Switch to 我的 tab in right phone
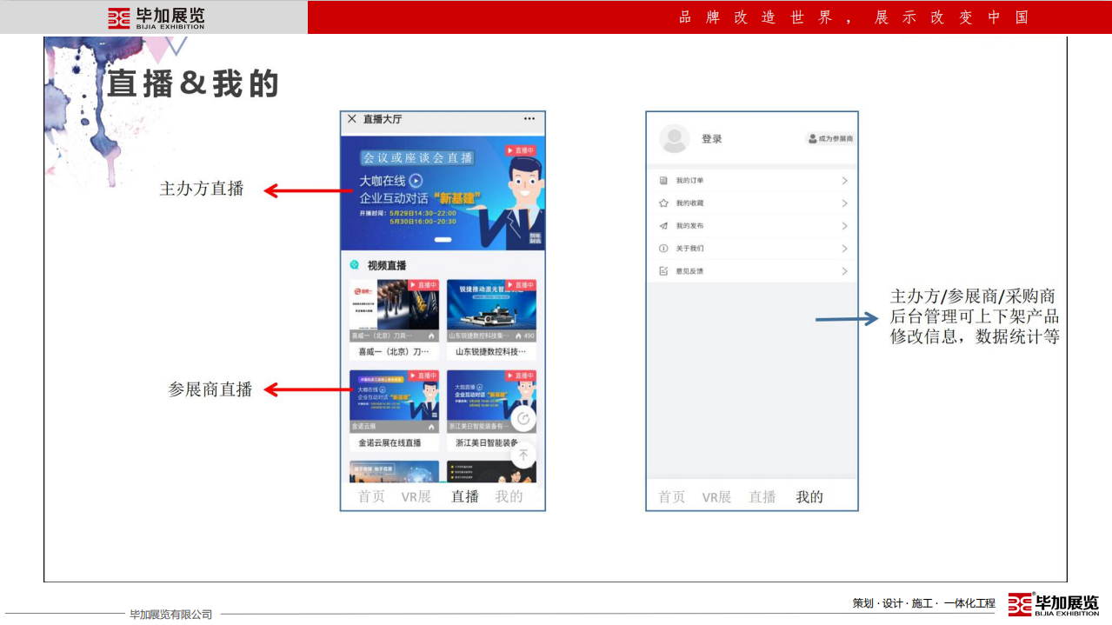 point(809,496)
